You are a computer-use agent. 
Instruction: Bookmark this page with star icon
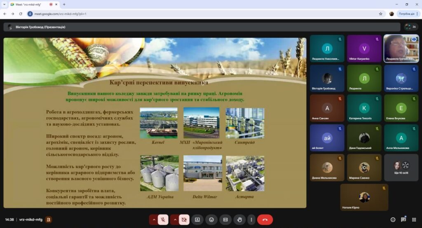tap(380, 14)
